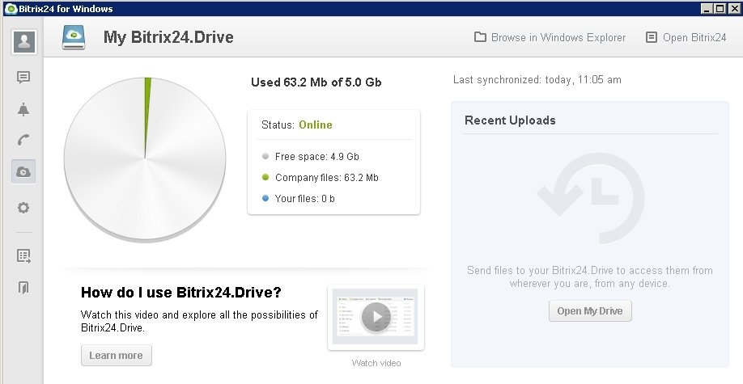Click the Last synchronized time text
Image resolution: width=743 pixels, height=384 pixels.
537,79
